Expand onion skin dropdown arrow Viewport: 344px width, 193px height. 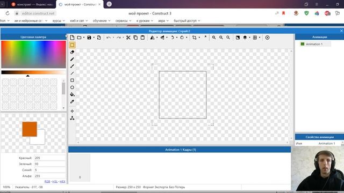pos(249,38)
